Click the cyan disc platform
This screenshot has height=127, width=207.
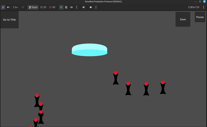pos(89,50)
